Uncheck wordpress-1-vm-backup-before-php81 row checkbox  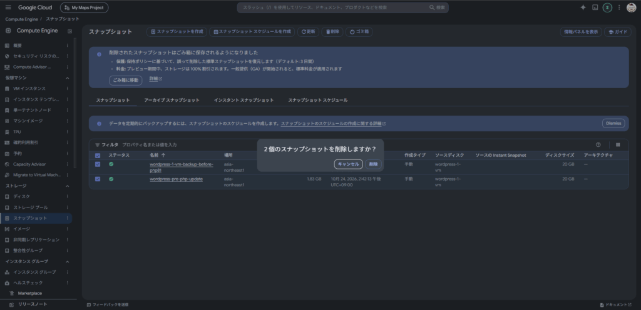pos(97,164)
